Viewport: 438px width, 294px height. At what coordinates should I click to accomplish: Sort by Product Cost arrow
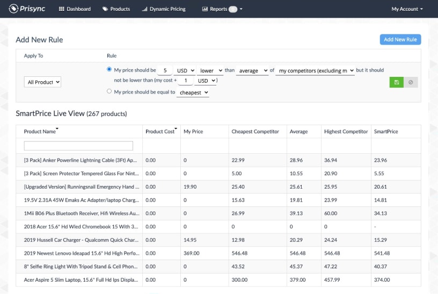tap(177, 130)
